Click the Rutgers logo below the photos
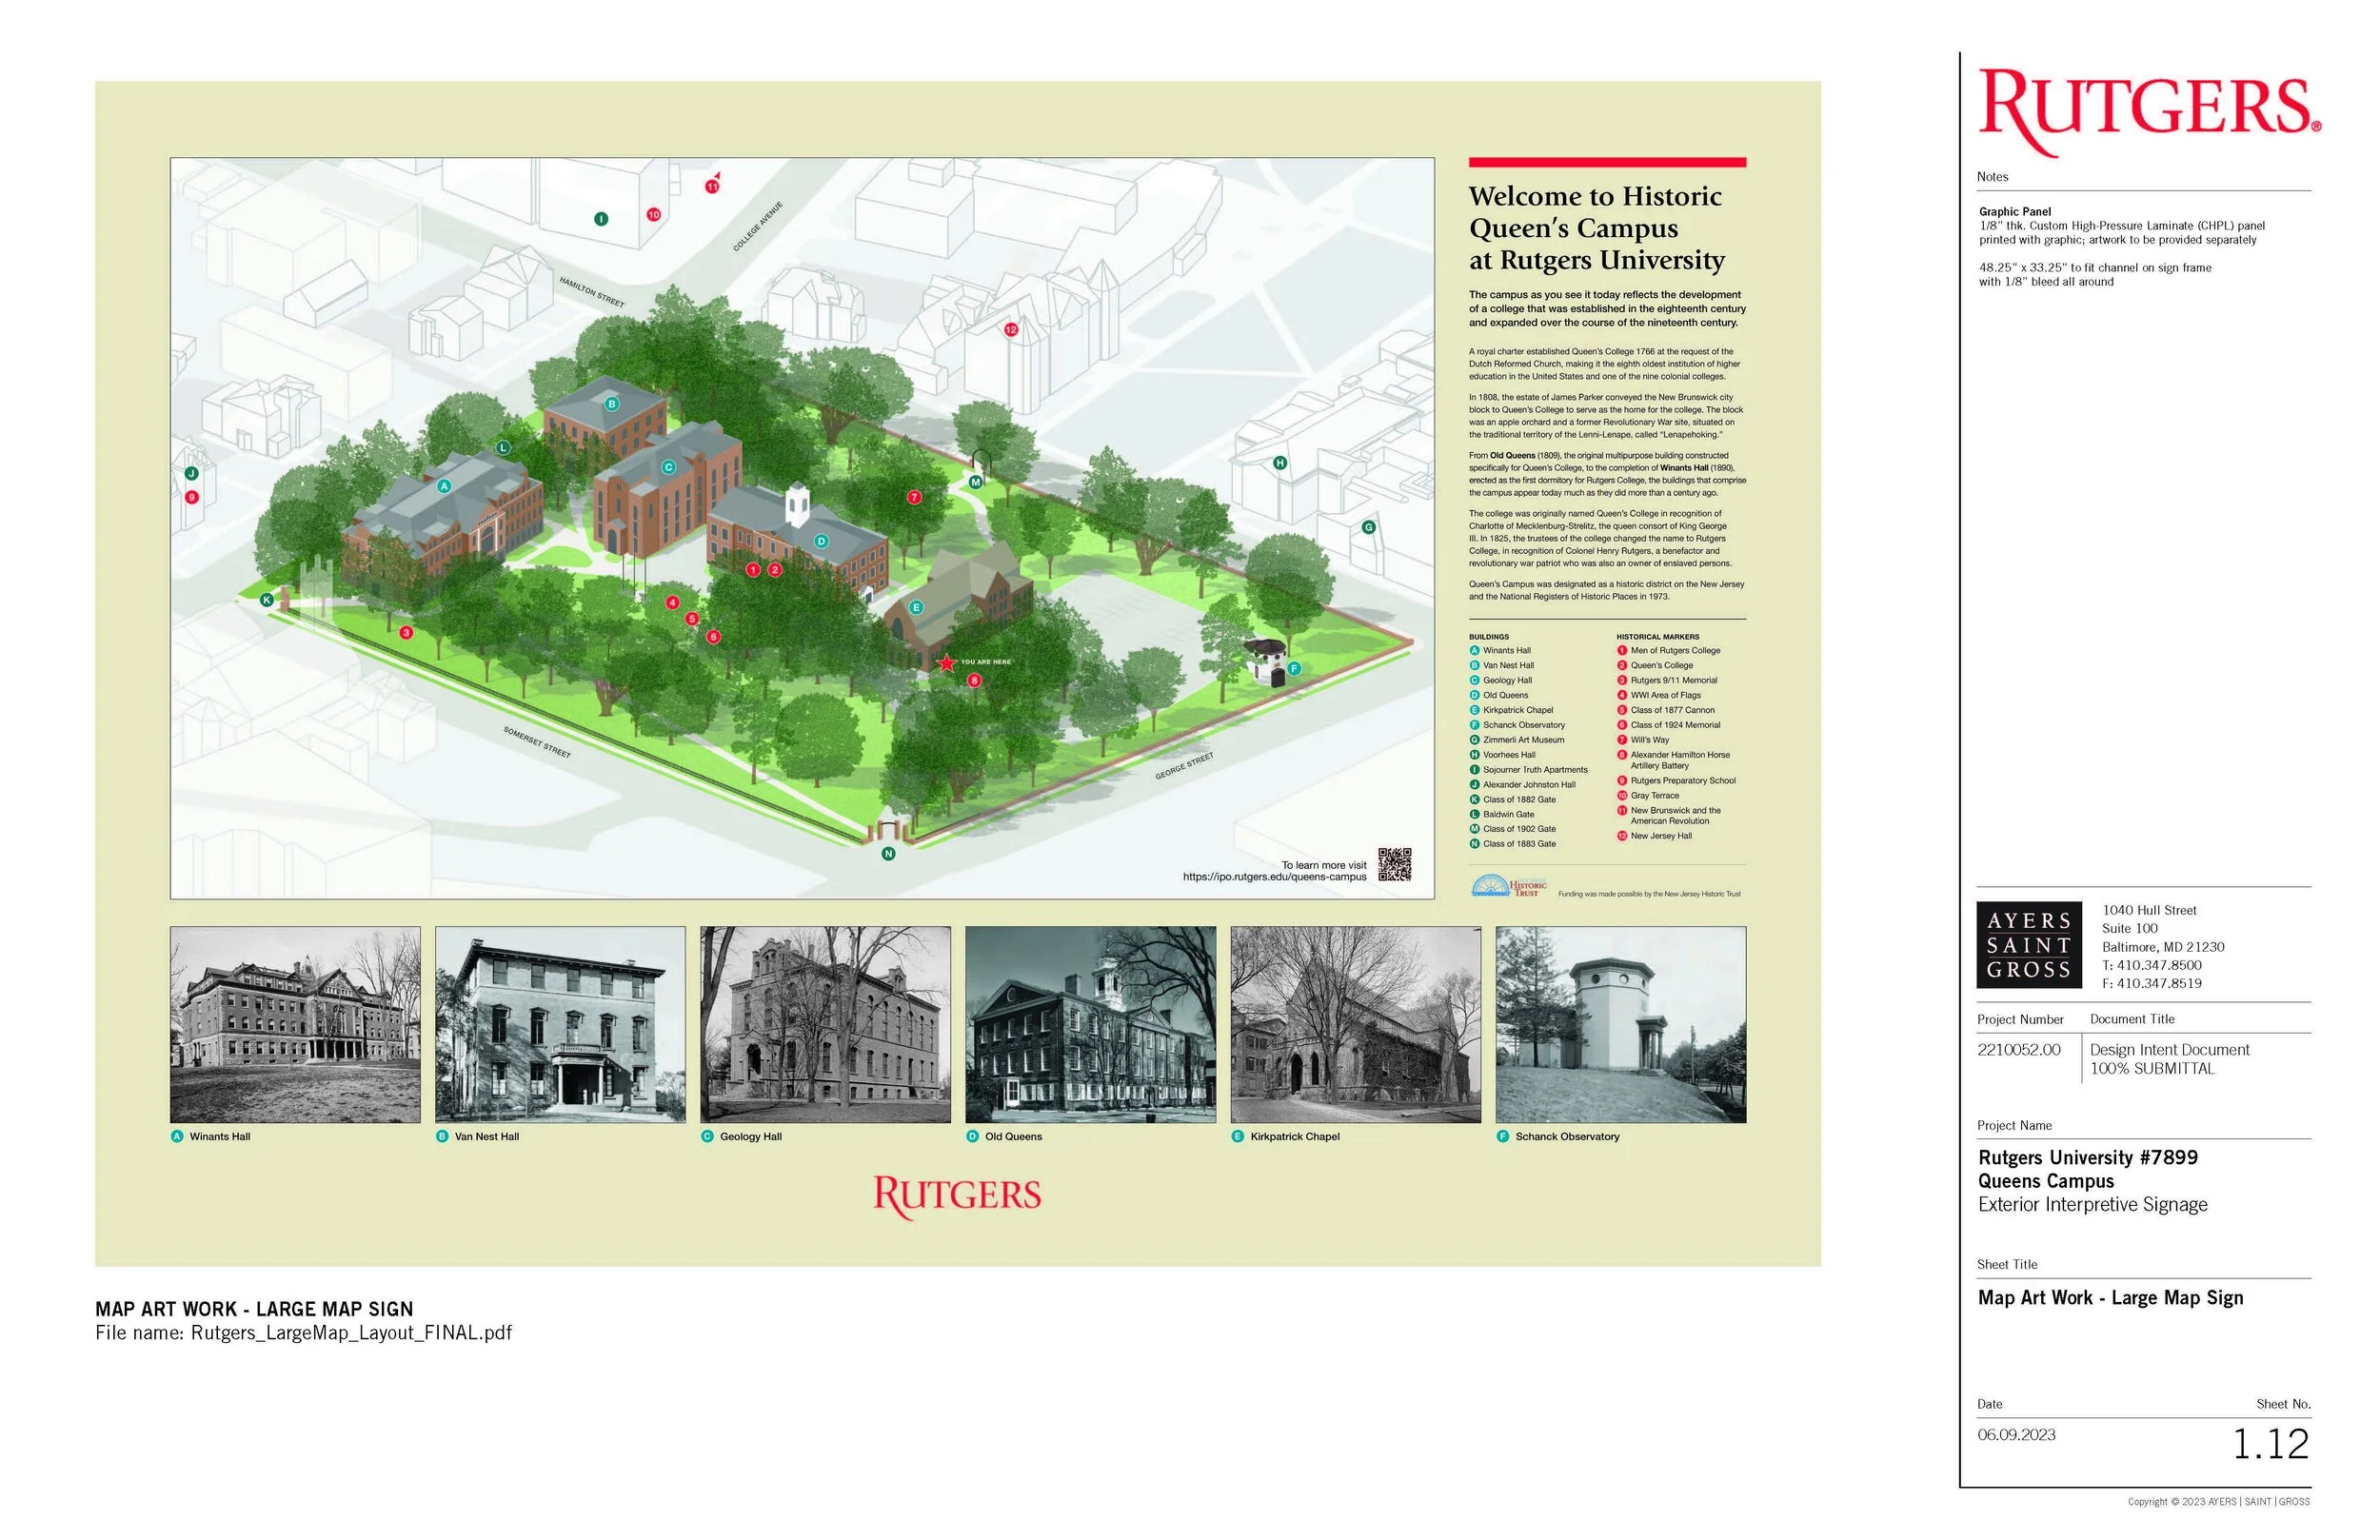 (957, 1197)
